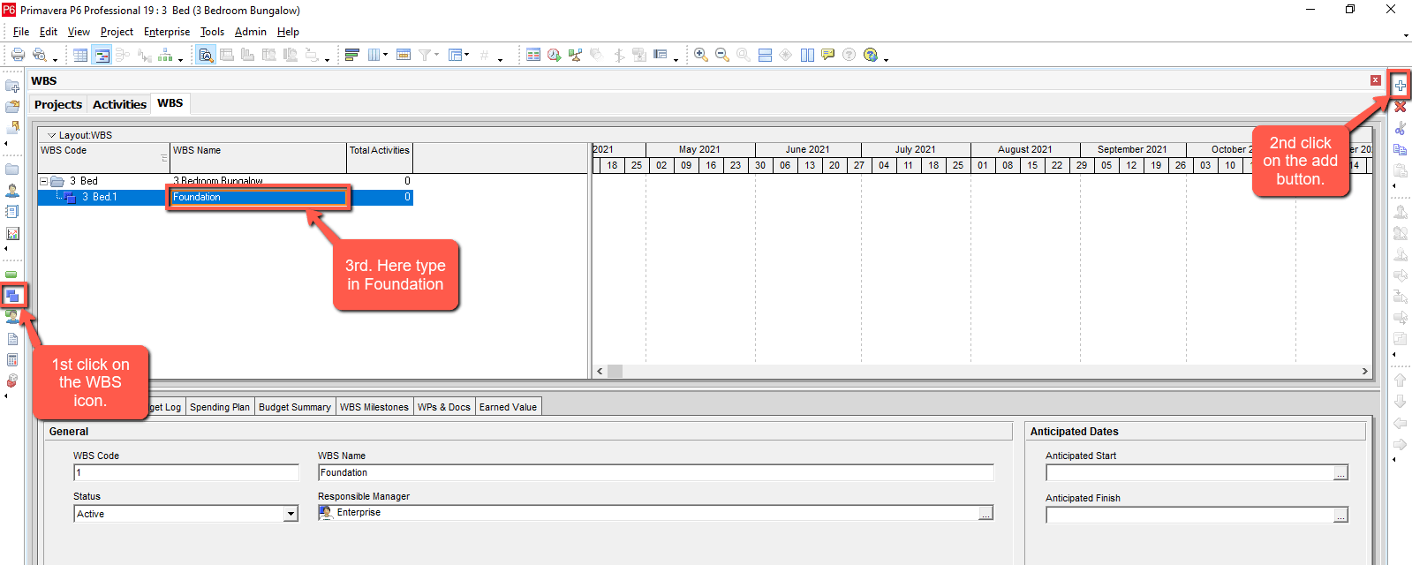Open the Filter dropdown arrow
The image size is (1412, 565).
[436, 55]
